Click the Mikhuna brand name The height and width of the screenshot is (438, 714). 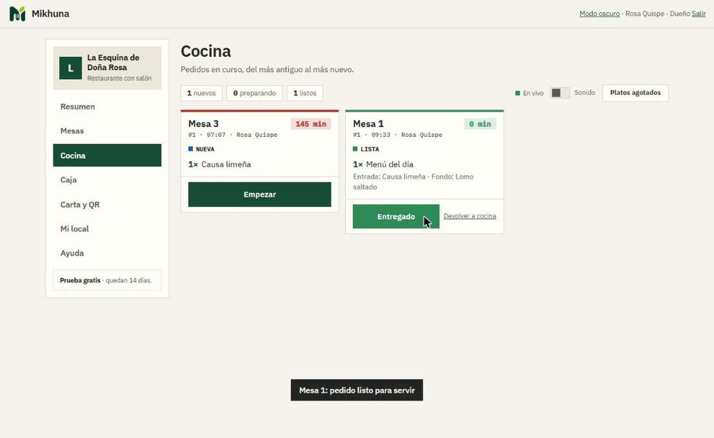tap(51, 14)
